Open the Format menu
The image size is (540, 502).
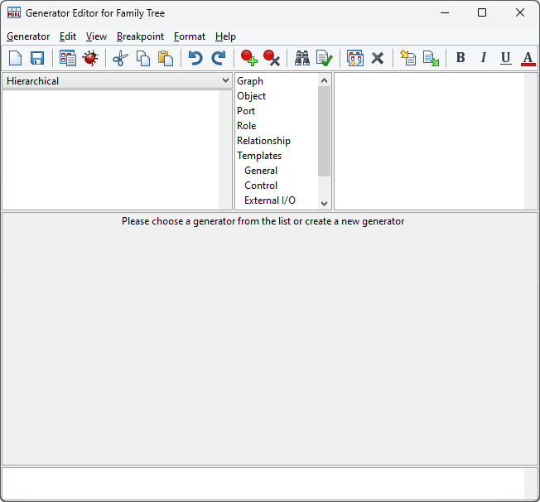coord(190,36)
